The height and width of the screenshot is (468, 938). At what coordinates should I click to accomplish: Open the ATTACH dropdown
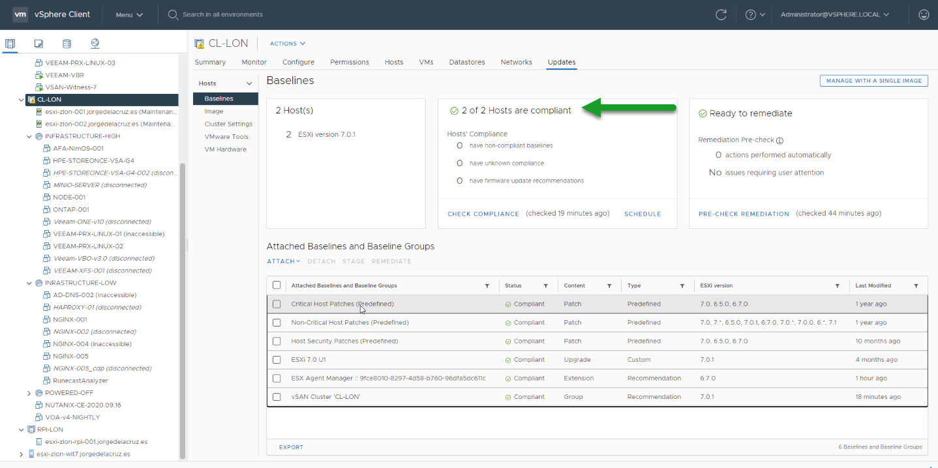click(x=283, y=261)
